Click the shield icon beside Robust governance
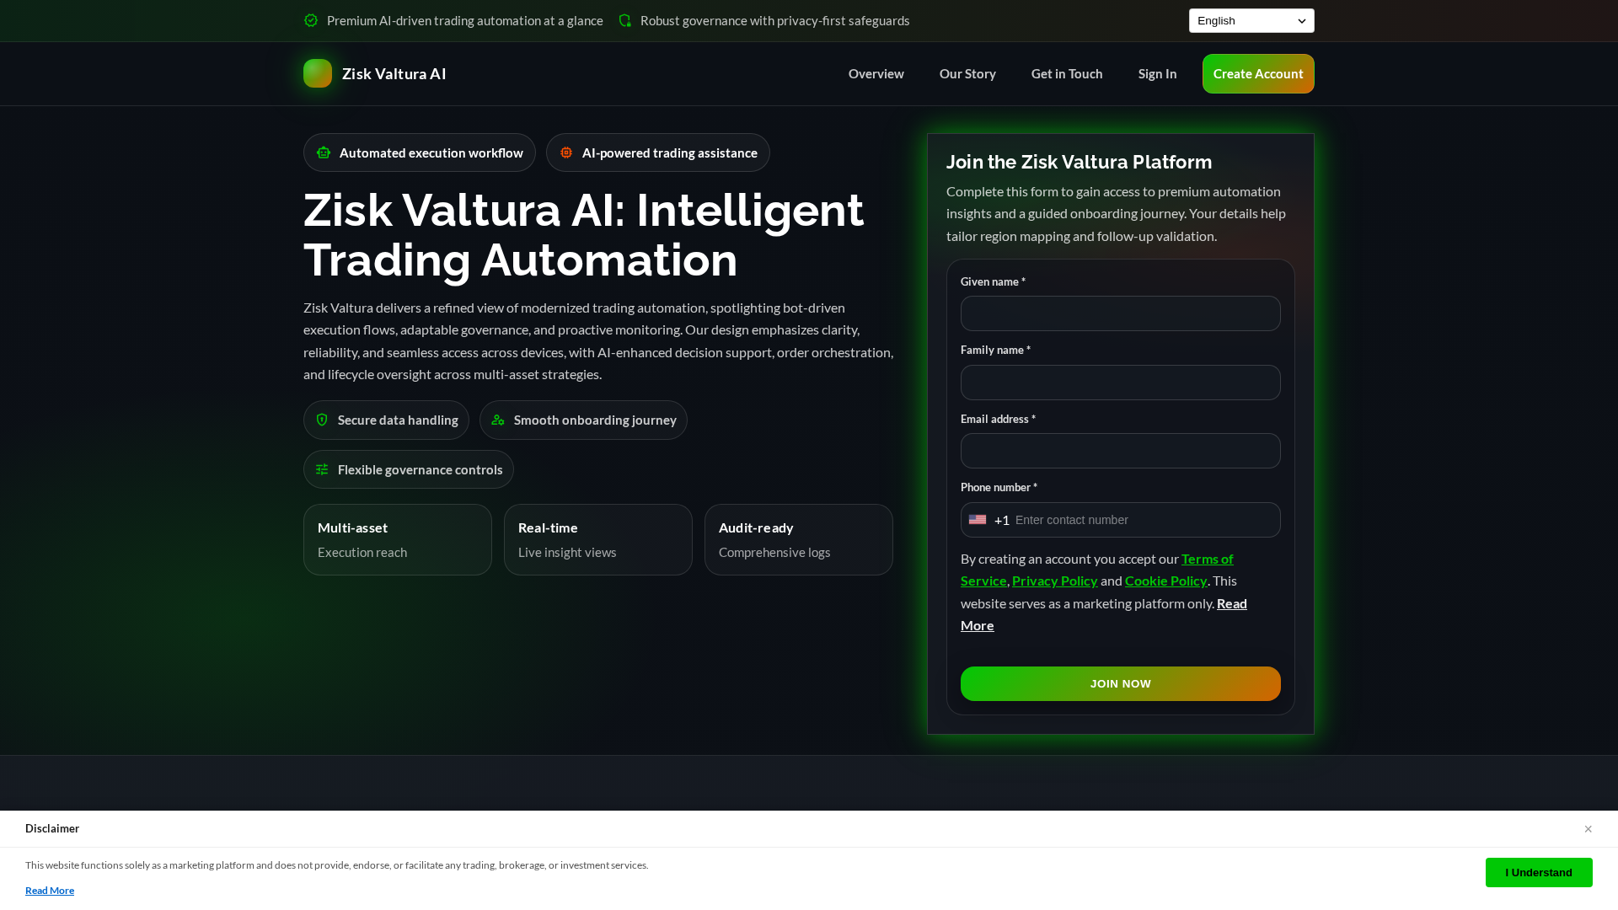Screen dimensions: 1618x910 click(x=624, y=20)
